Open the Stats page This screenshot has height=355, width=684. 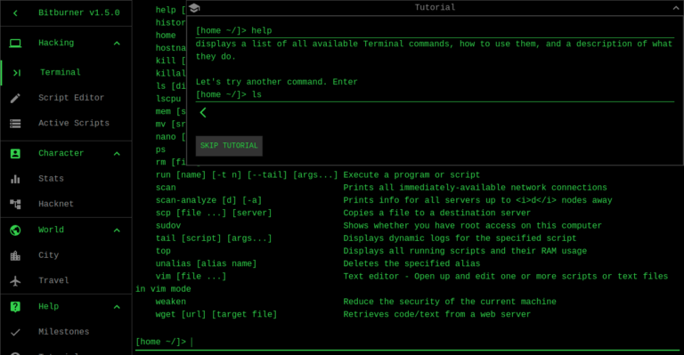pyautogui.click(x=66, y=179)
